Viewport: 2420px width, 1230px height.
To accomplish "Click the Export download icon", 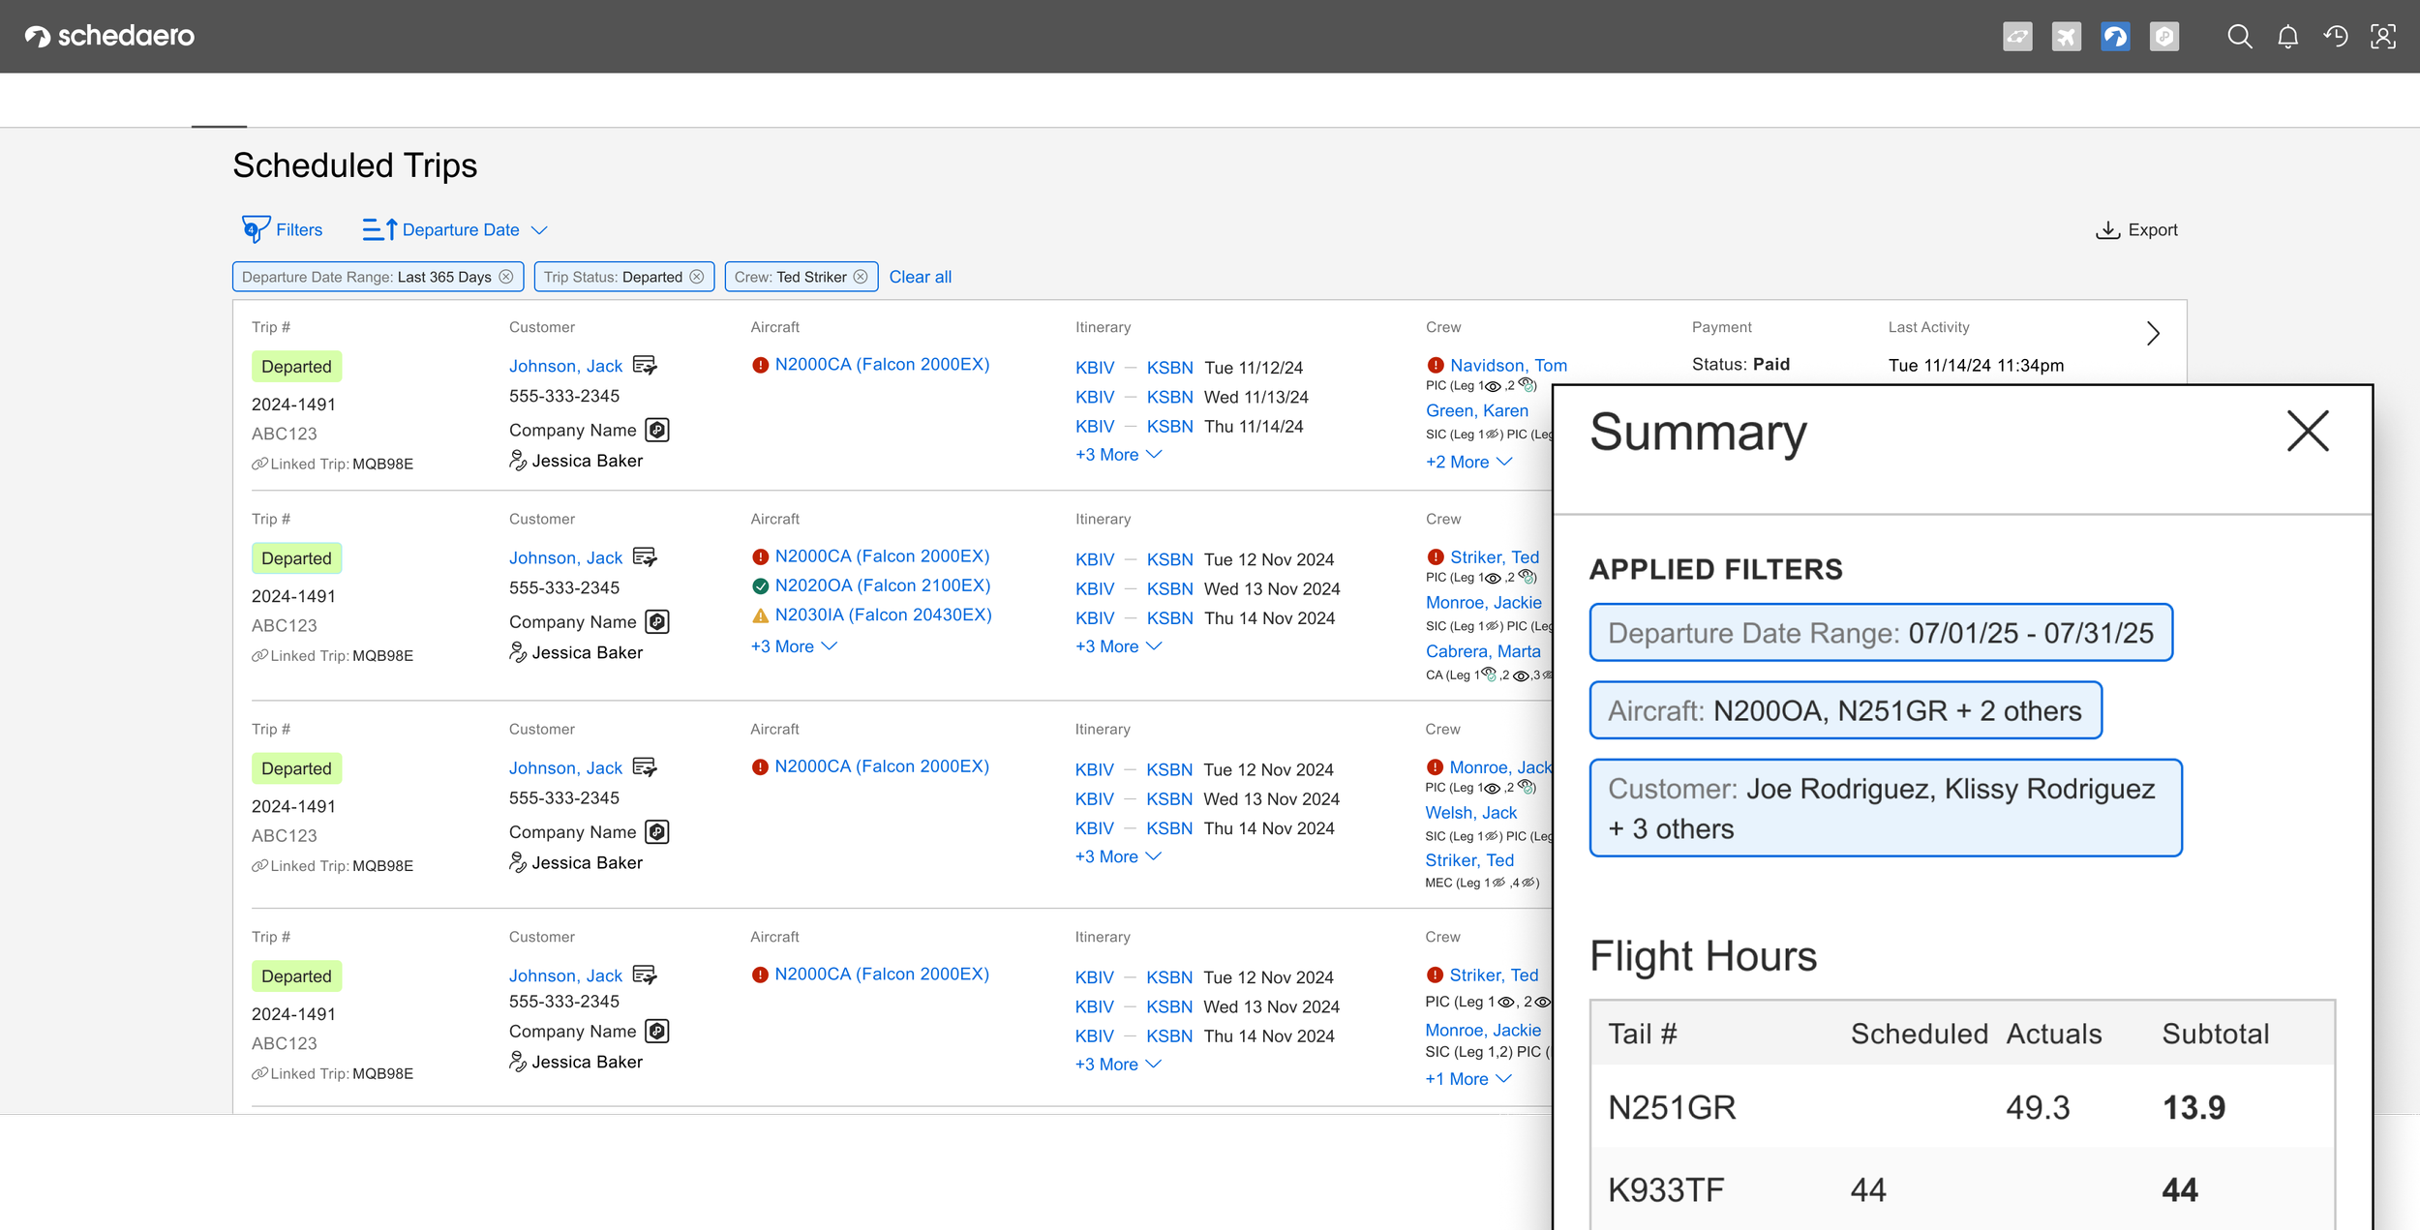I will [2107, 230].
